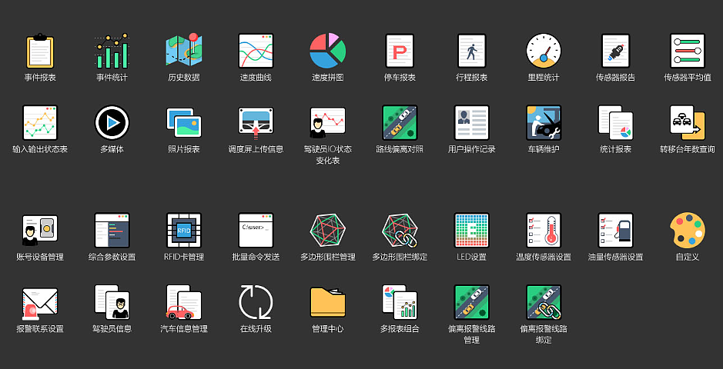The width and height of the screenshot is (723, 369).
Task: Open the 温度传感器设置 thermometer icon
Action: [x=544, y=230]
